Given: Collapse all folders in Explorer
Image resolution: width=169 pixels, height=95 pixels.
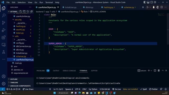Looking at the screenshot, I should point(31,11).
